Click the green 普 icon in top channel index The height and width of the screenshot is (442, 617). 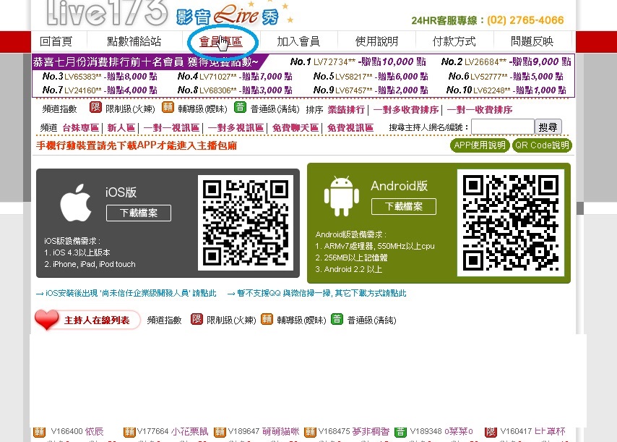[240, 107]
